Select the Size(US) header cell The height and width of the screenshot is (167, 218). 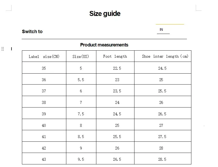point(81,56)
